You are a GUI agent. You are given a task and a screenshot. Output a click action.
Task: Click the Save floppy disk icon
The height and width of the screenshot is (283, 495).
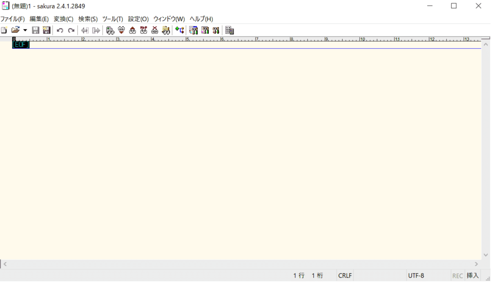pyautogui.click(x=36, y=30)
